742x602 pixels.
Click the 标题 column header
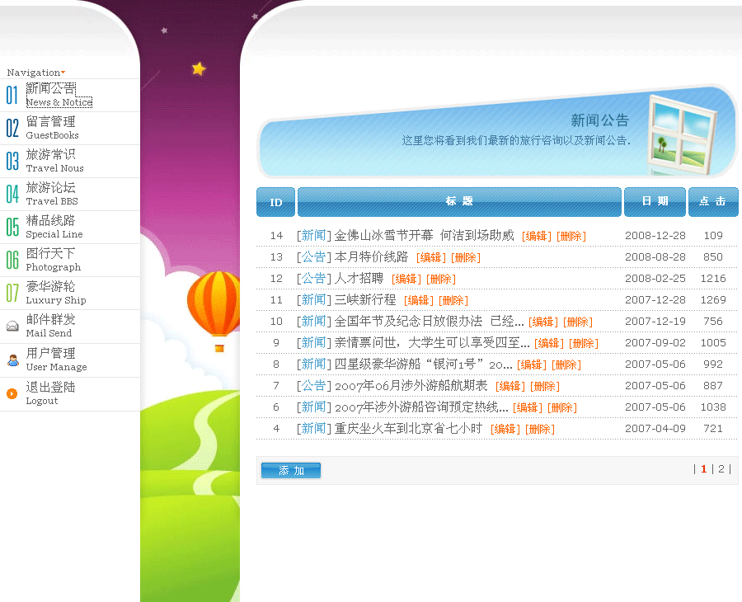click(459, 201)
